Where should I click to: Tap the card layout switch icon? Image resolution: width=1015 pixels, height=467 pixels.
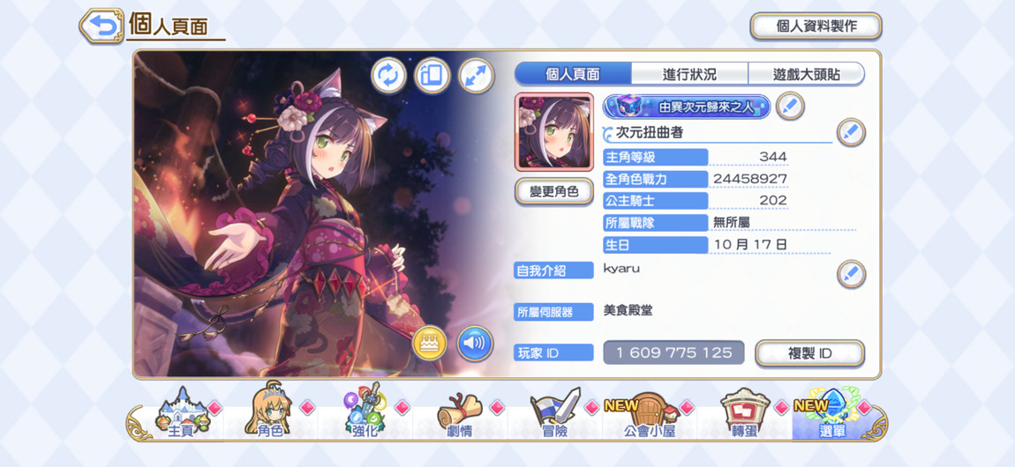432,76
